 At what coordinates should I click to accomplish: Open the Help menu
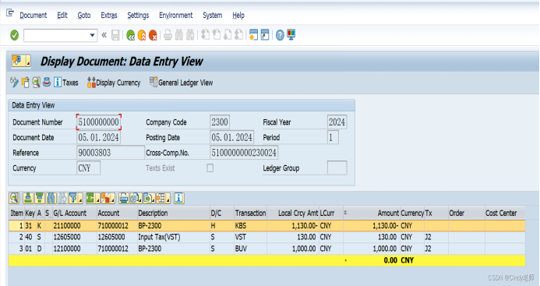238,15
